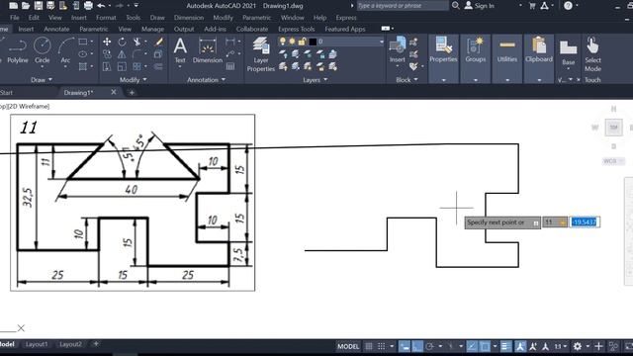Open the Dimension menu

pyautogui.click(x=189, y=18)
